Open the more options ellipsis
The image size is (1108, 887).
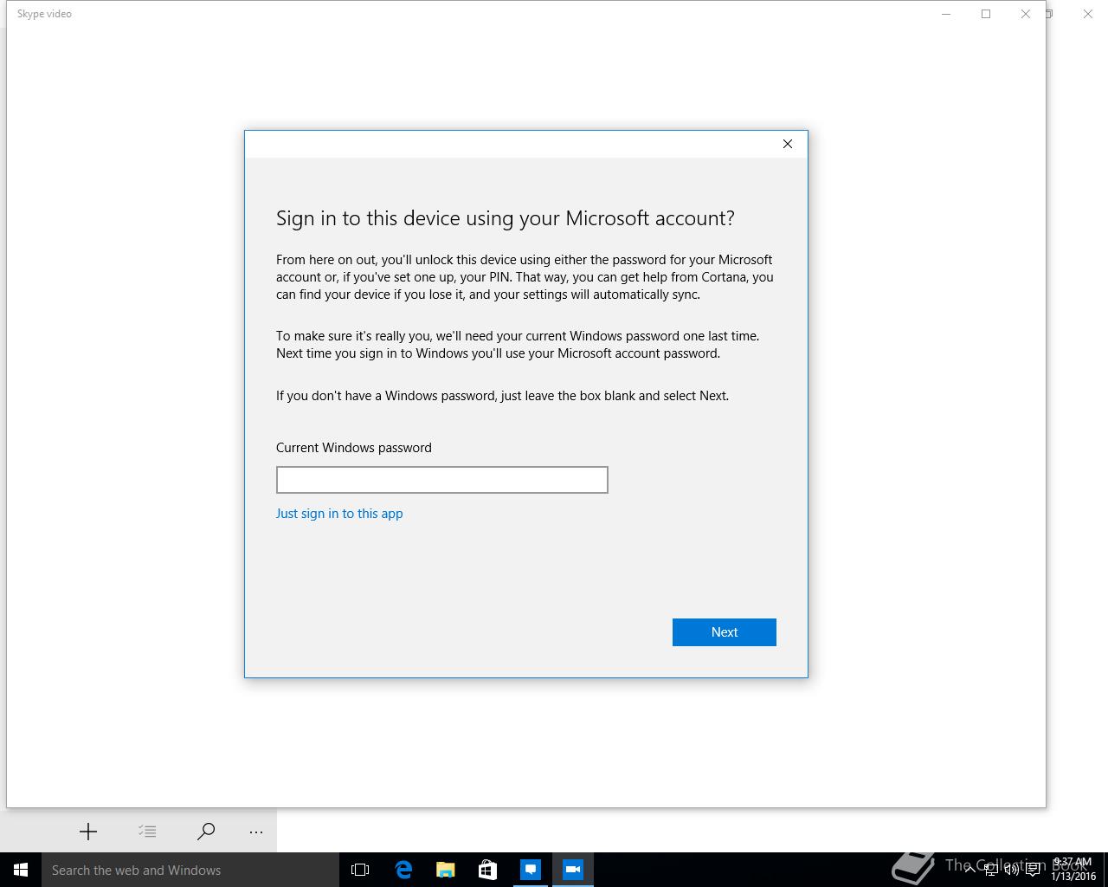pos(256,832)
